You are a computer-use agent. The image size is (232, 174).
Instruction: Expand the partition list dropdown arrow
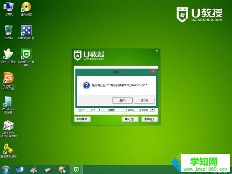(x=152, y=110)
